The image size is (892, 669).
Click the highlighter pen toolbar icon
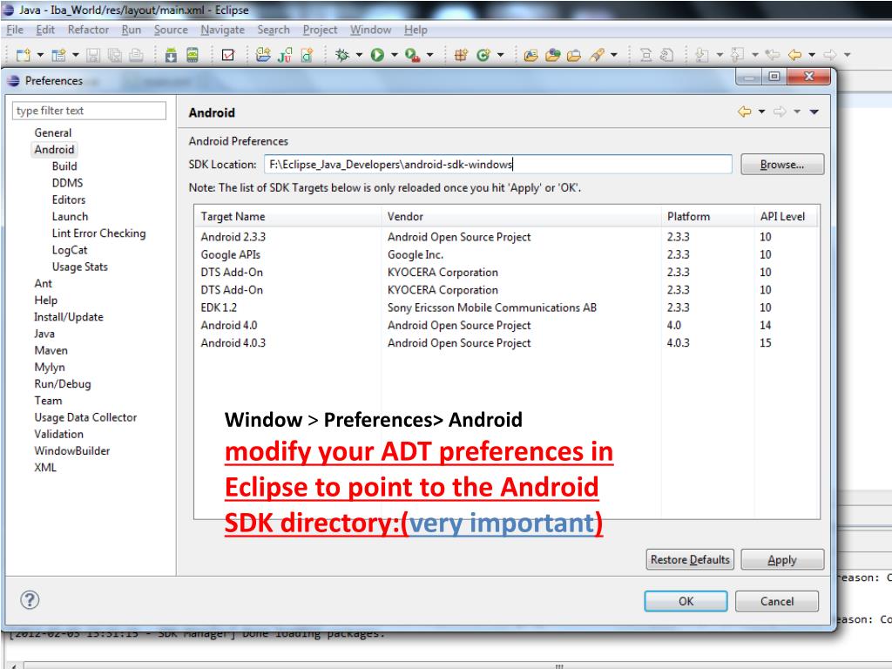[596, 55]
